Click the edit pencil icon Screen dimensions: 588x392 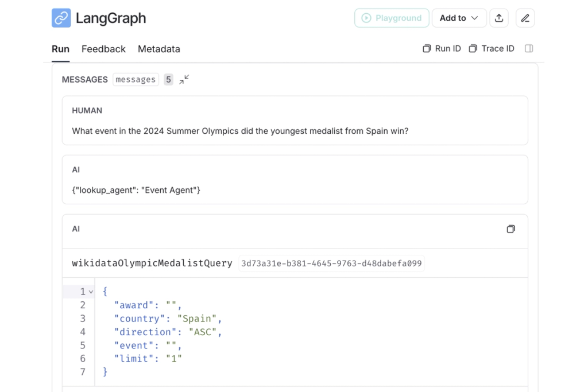pos(525,18)
